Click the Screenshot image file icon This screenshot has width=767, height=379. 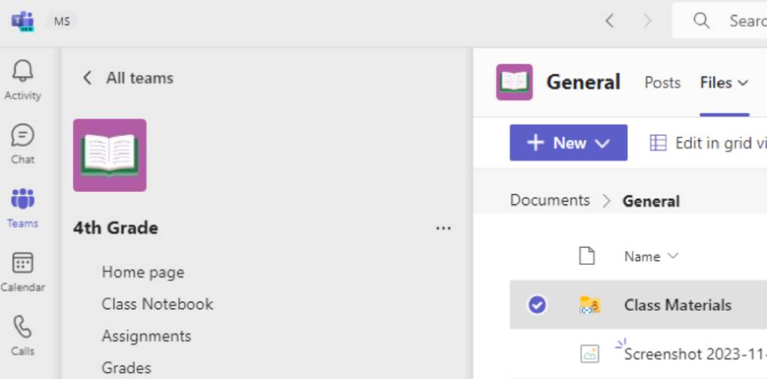(590, 353)
